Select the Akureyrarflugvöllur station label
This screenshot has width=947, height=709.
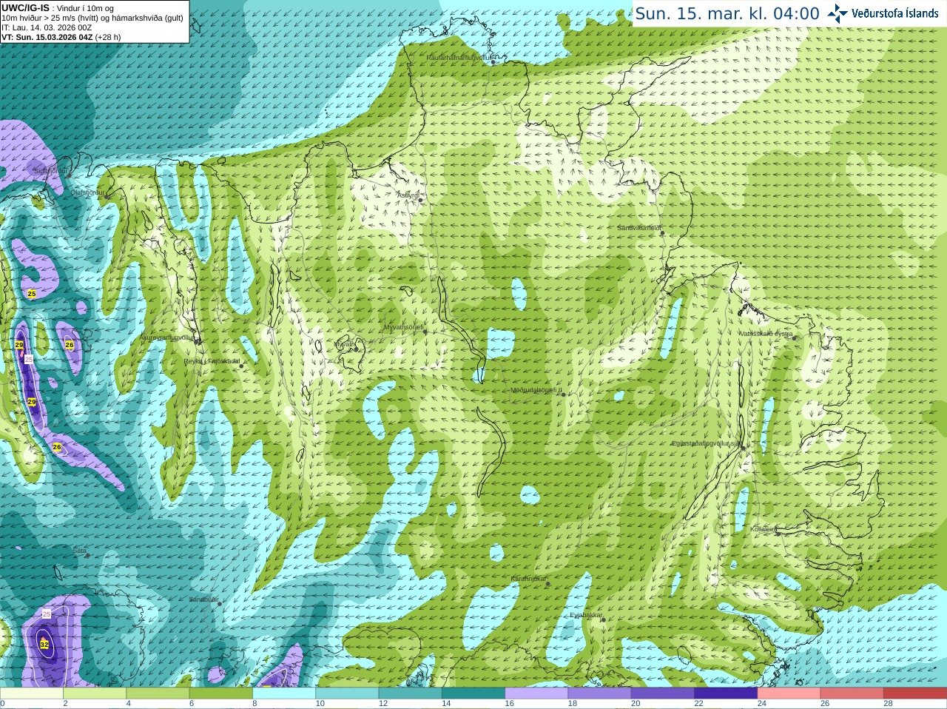(167, 337)
